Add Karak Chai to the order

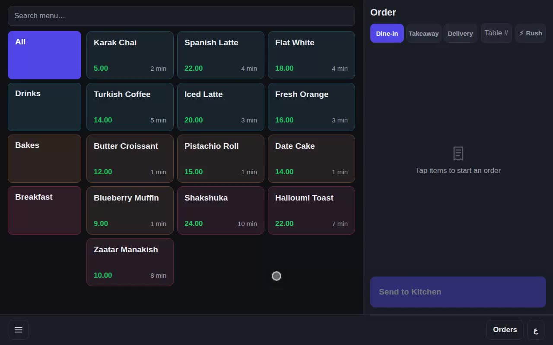(x=130, y=55)
